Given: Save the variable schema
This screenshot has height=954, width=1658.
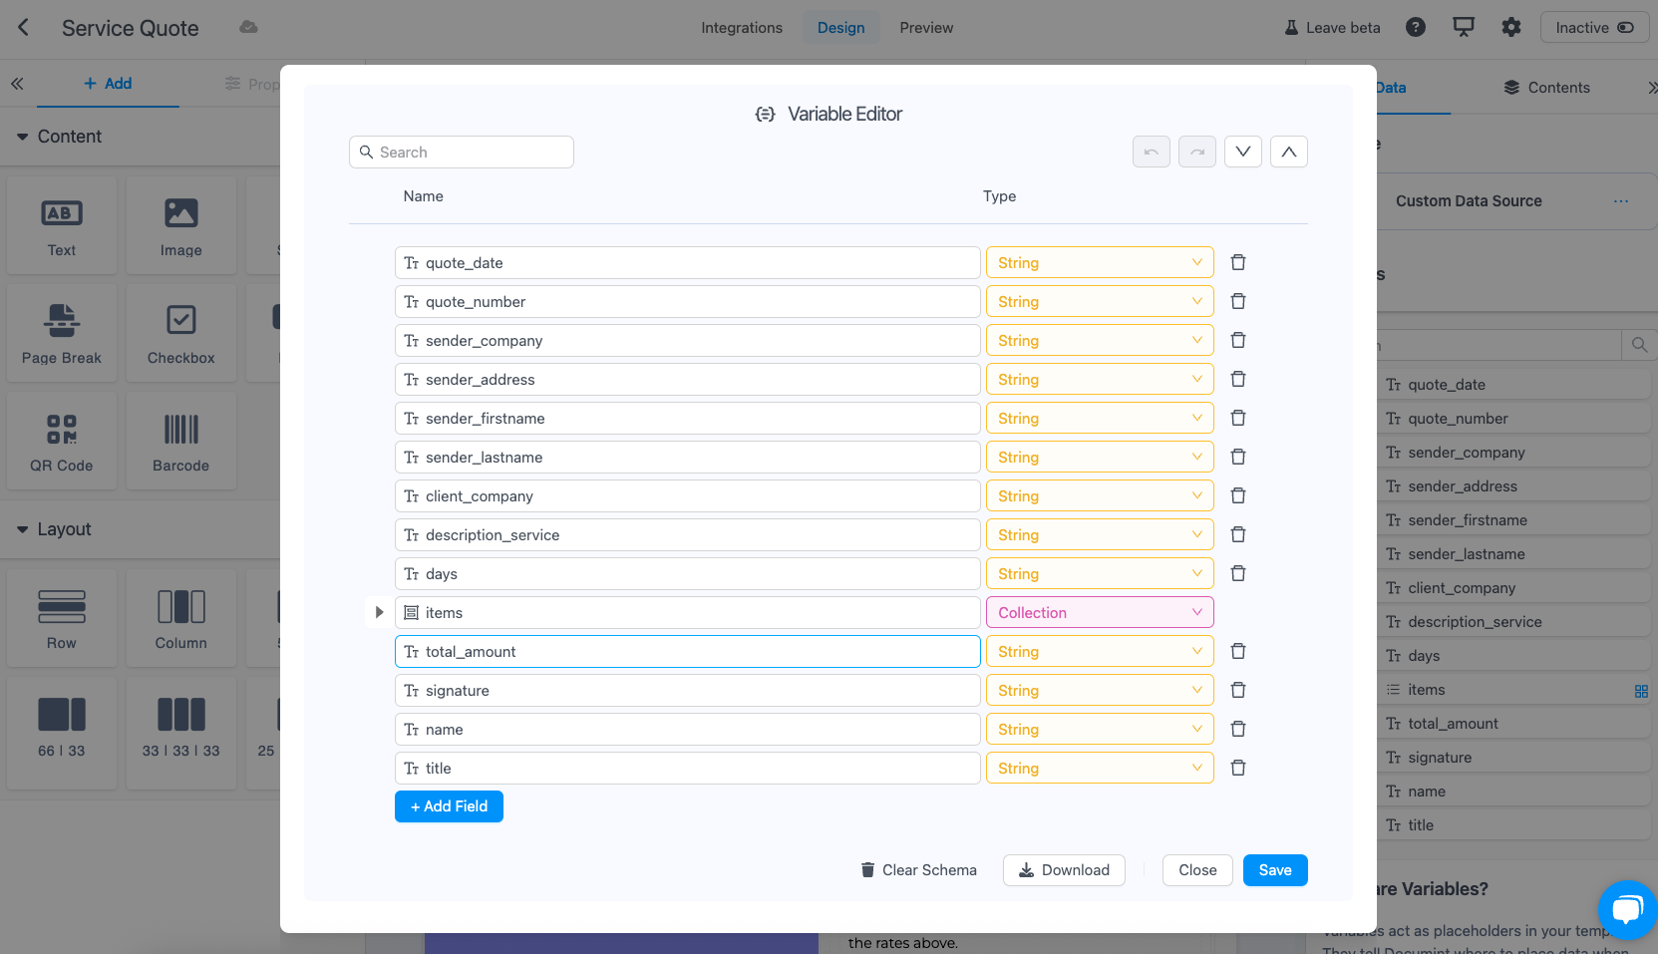Looking at the screenshot, I should 1275,870.
